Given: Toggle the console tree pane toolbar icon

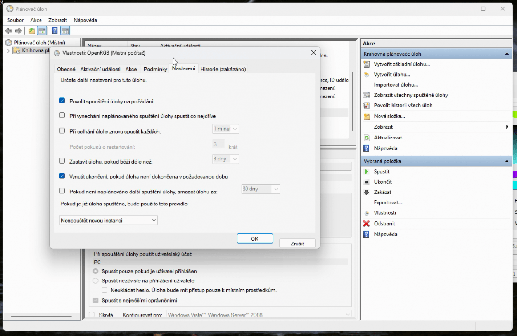Looking at the screenshot, I should coord(41,31).
